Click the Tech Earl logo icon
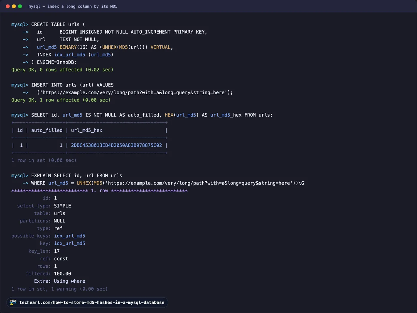 (x=13, y=302)
